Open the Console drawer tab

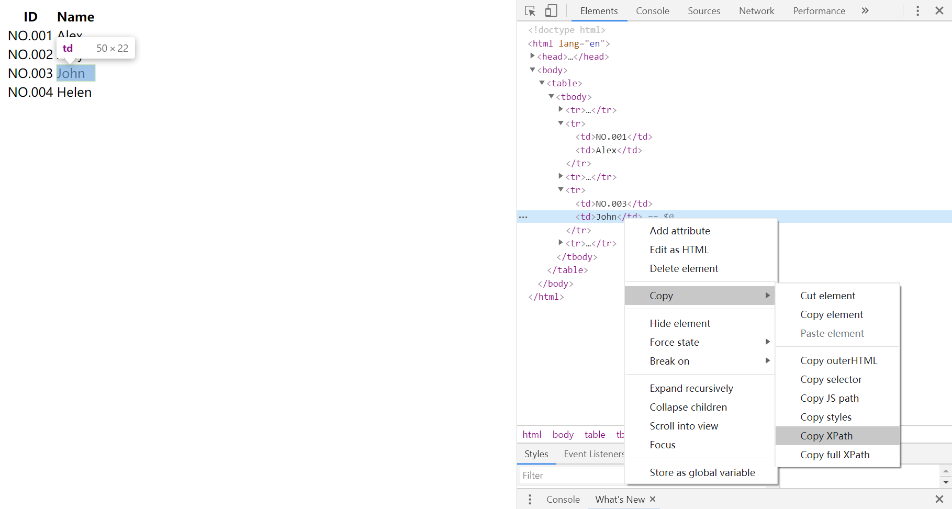coord(563,500)
